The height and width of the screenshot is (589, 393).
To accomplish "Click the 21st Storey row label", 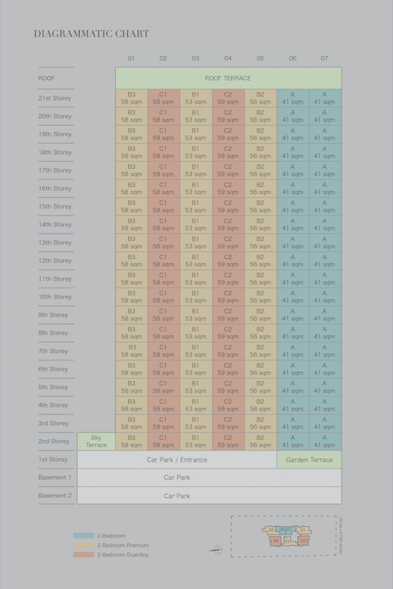I will 55,98.
